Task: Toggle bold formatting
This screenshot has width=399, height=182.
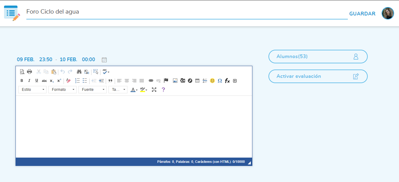Action: click(x=22, y=81)
